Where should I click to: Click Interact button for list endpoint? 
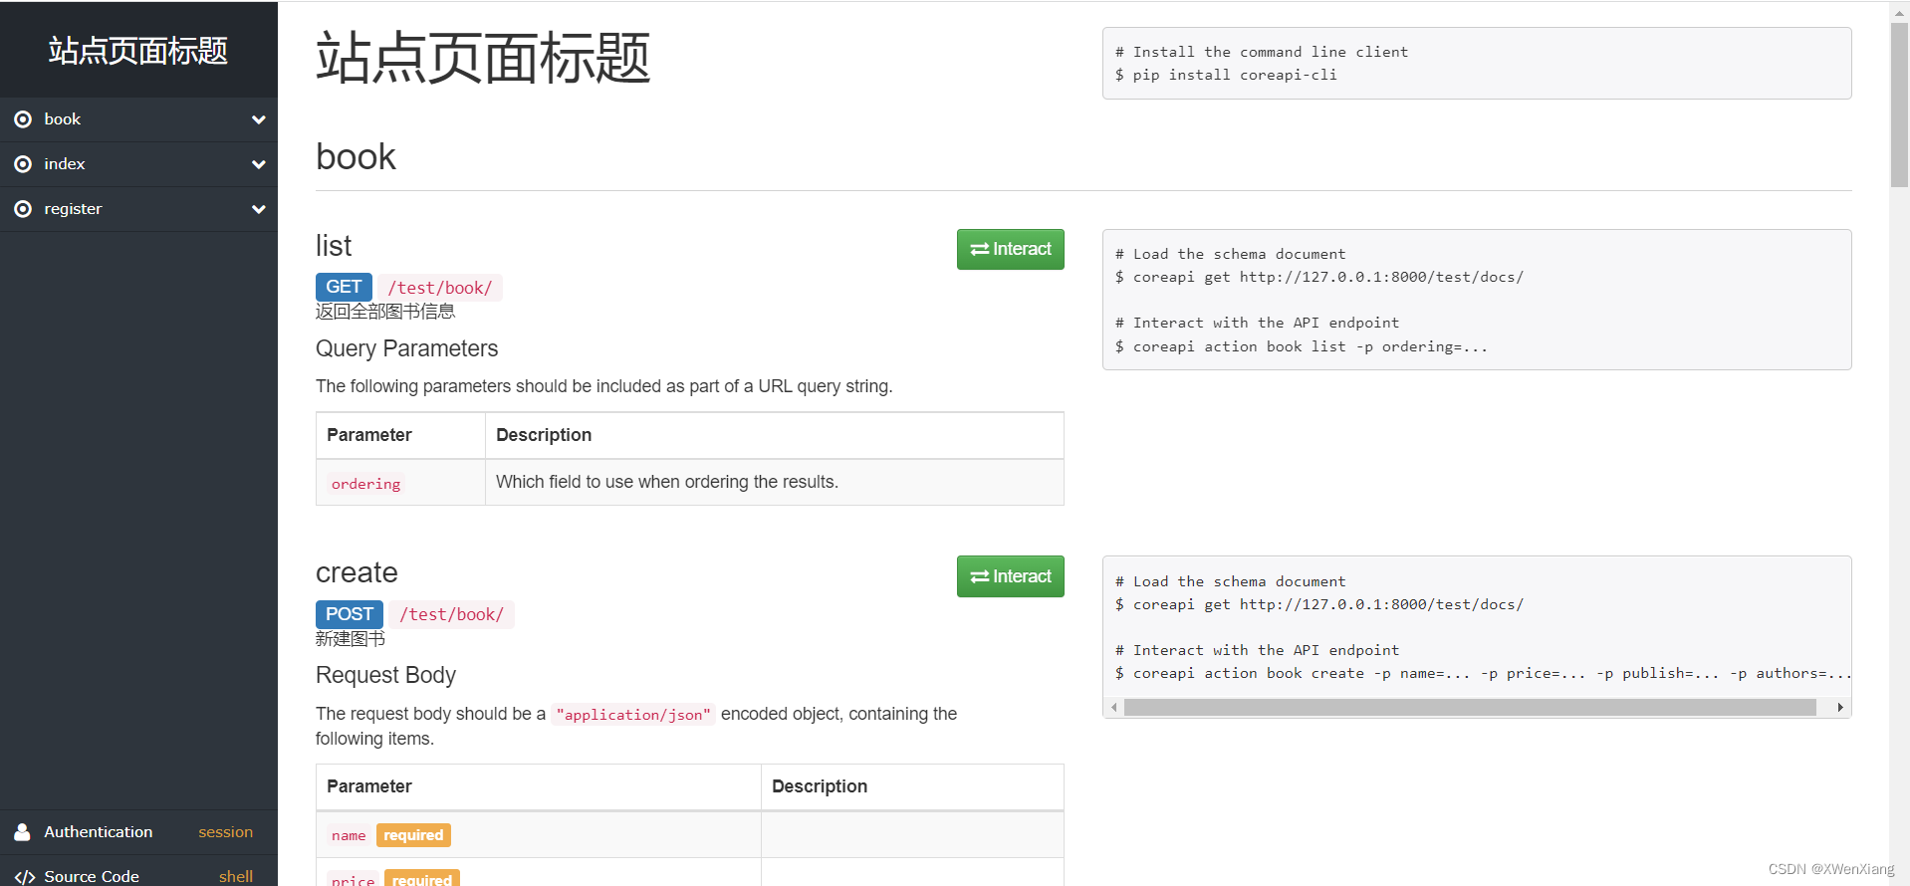[1010, 249]
